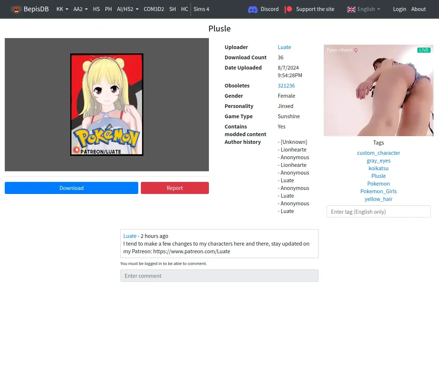Viewport: 439px width, 366px height.
Task: Select the Pokemon tag
Action: click(379, 183)
